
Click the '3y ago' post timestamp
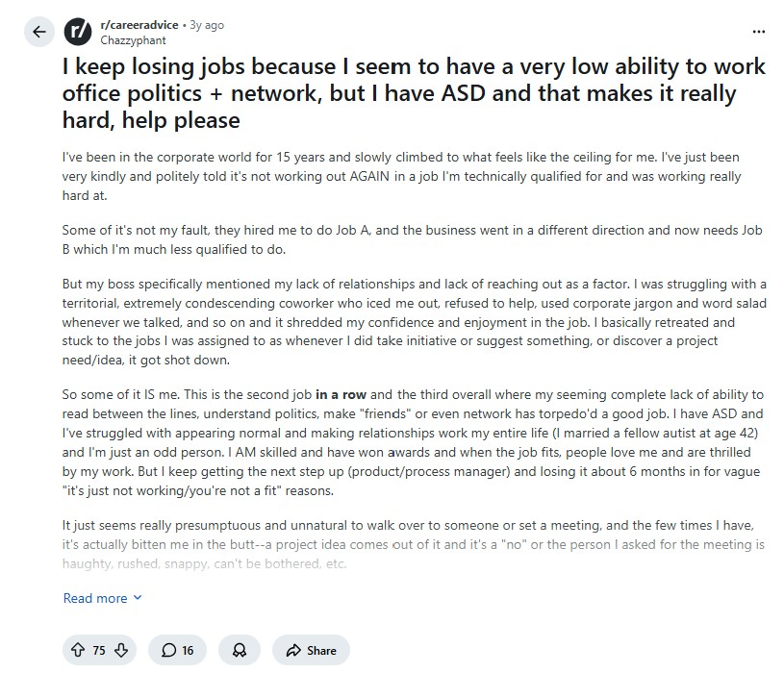(x=207, y=25)
